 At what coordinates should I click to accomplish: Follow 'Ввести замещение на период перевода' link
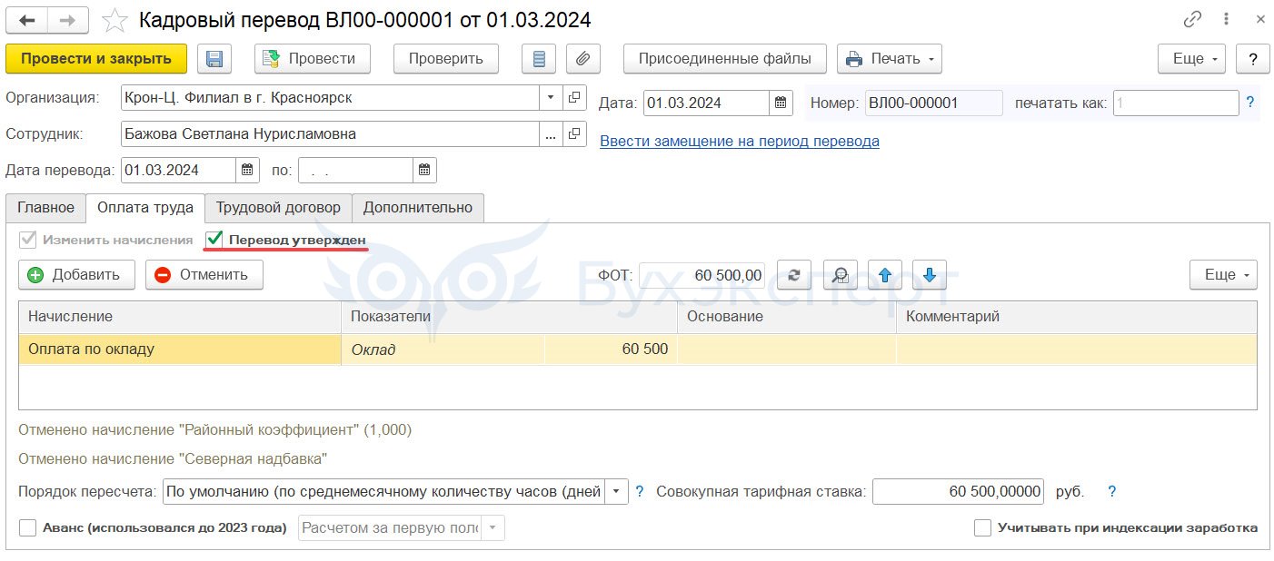[740, 142]
